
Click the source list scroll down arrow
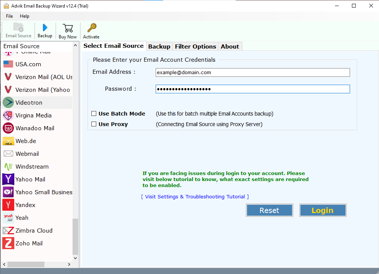point(76,258)
